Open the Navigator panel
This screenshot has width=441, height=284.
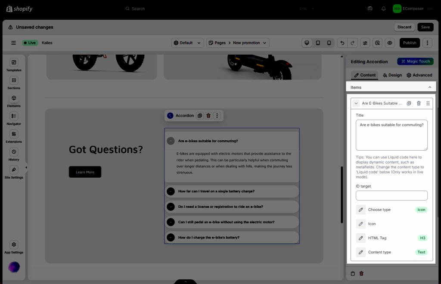point(14,118)
